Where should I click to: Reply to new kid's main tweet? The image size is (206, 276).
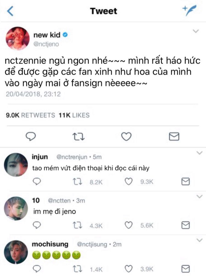tap(31, 136)
